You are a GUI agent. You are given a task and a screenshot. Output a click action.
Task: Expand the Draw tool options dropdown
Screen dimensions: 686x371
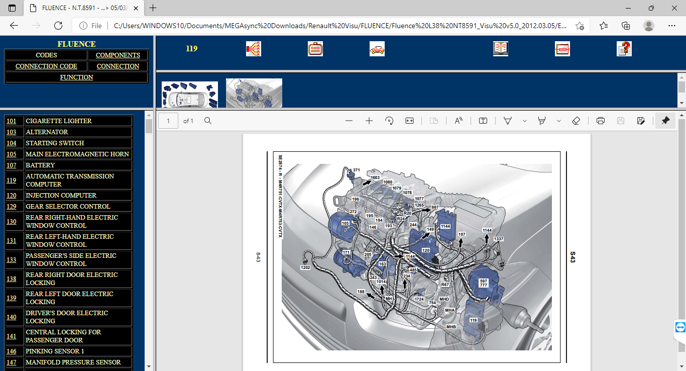(525, 121)
